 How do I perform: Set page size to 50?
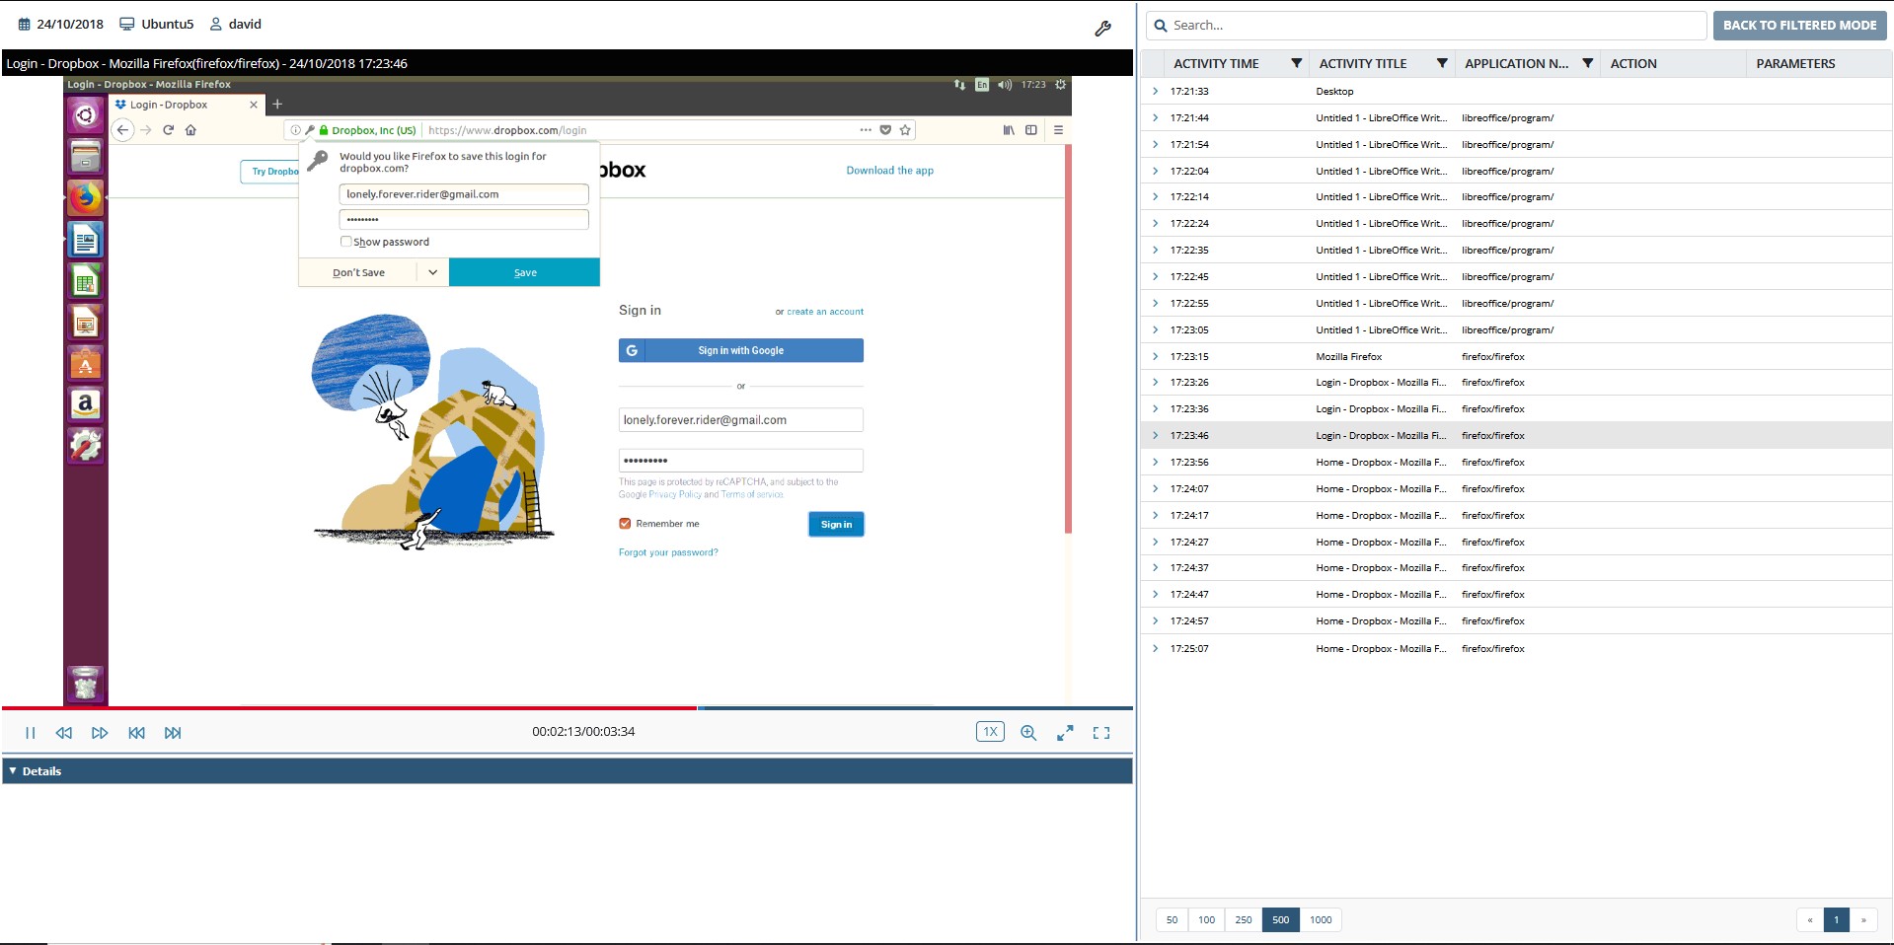(x=1172, y=919)
